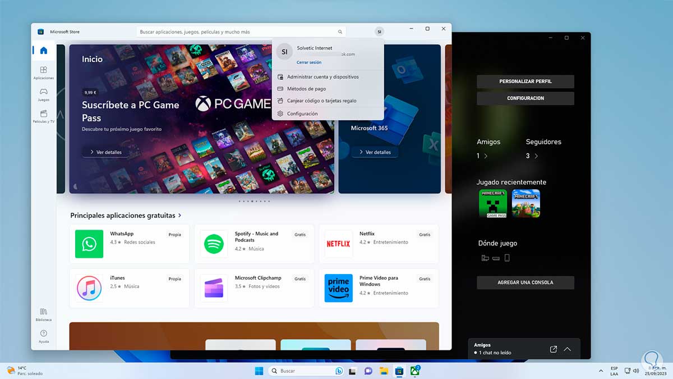
Task: Click taskbar Buscar search box
Action: (x=306, y=371)
